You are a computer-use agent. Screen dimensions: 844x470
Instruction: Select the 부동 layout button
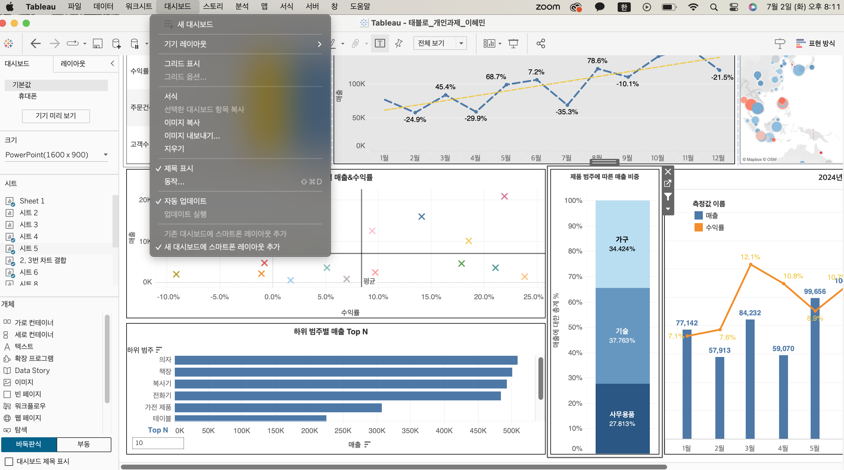click(x=84, y=444)
